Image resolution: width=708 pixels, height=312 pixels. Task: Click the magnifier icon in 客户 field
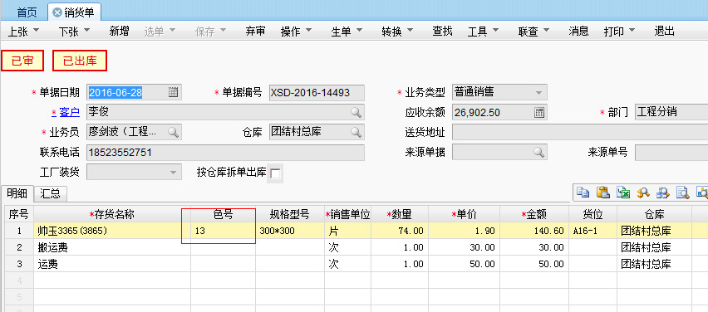coord(356,112)
